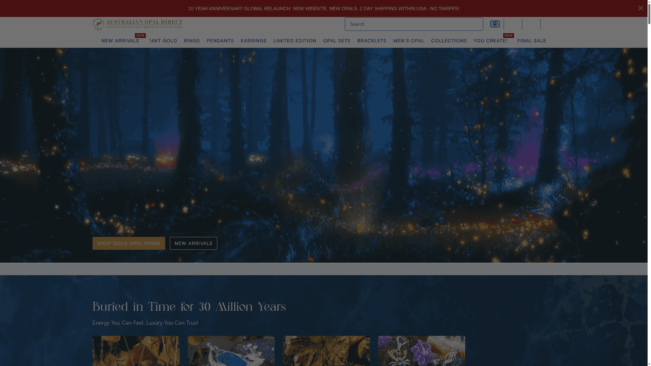Open YOU CREATE! with the NEW badge
The image size is (651, 366).
click(491, 41)
